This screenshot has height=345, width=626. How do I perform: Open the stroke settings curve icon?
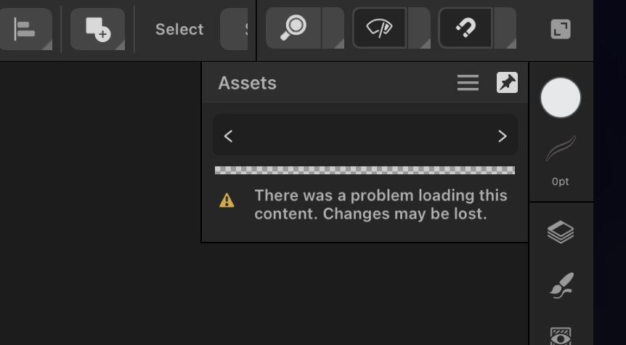(x=561, y=149)
